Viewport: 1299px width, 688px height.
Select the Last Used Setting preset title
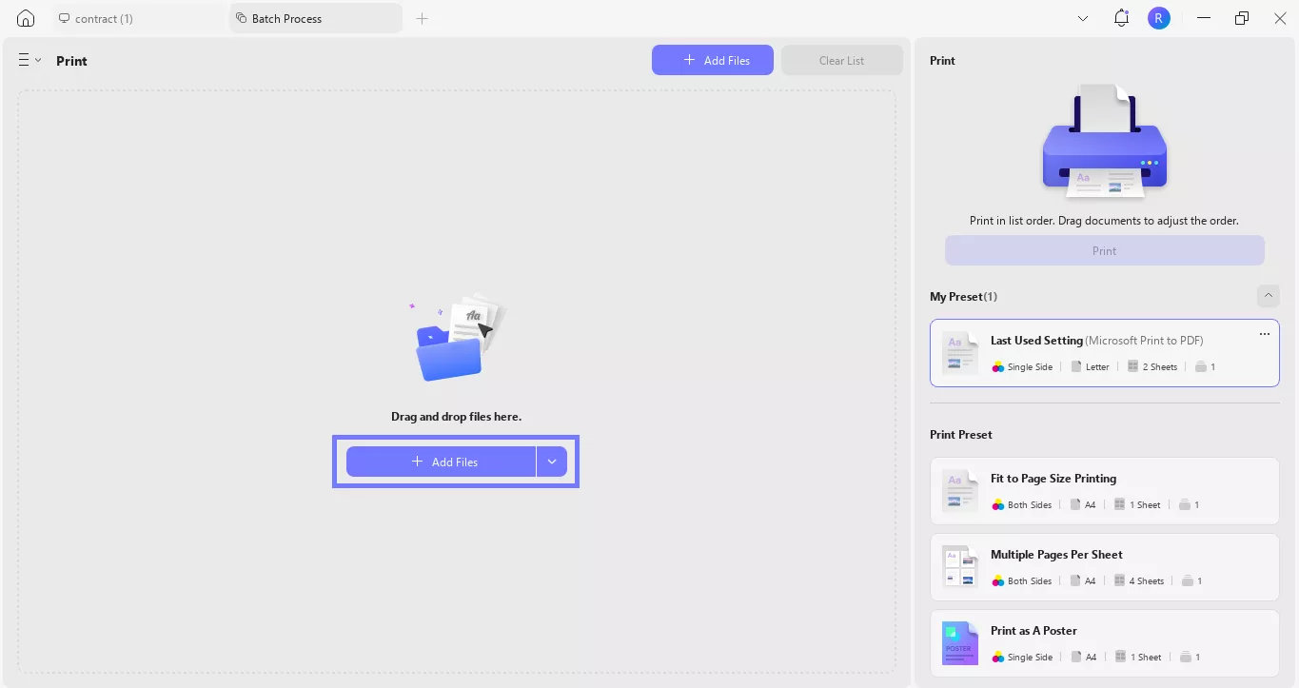(1036, 341)
